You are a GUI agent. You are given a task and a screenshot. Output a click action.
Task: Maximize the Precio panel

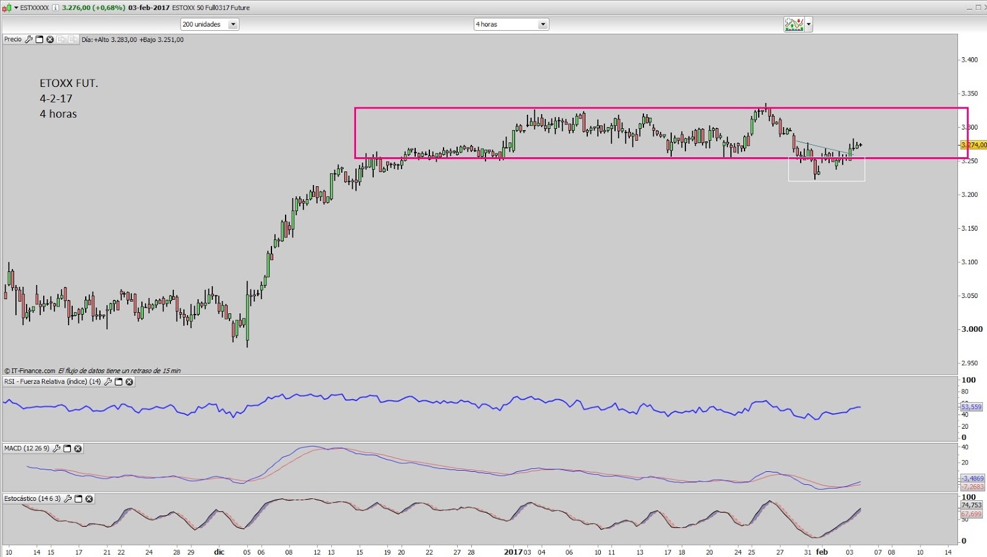(39, 39)
